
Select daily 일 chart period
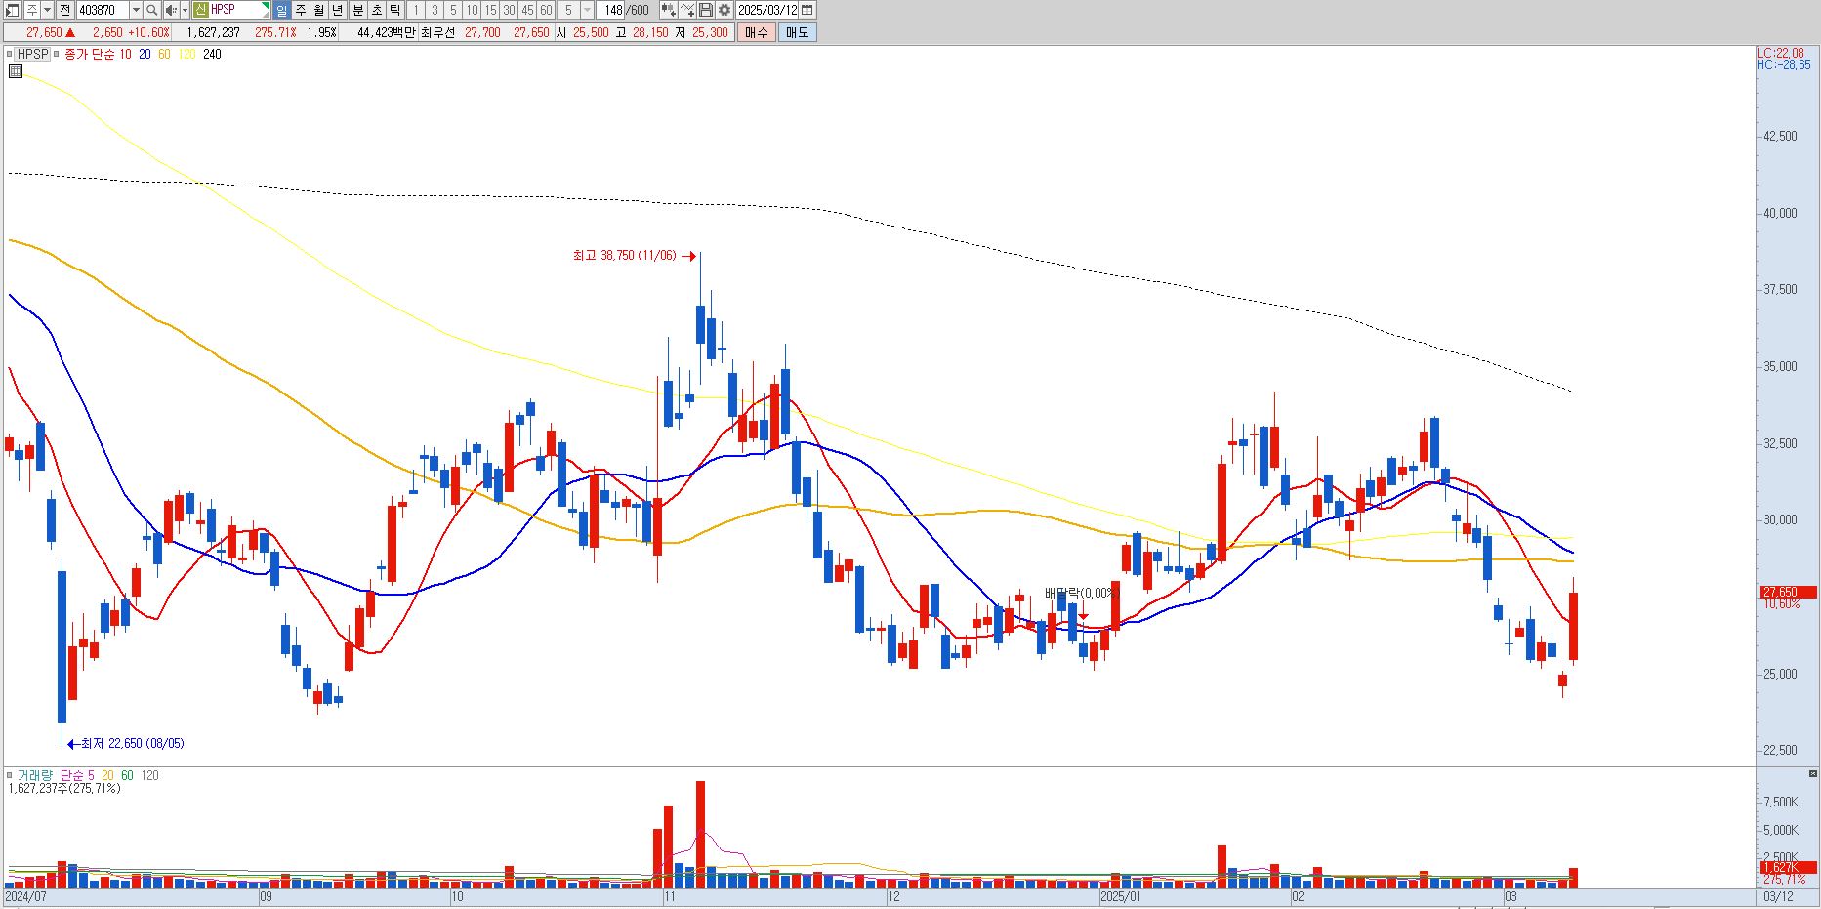click(x=281, y=10)
